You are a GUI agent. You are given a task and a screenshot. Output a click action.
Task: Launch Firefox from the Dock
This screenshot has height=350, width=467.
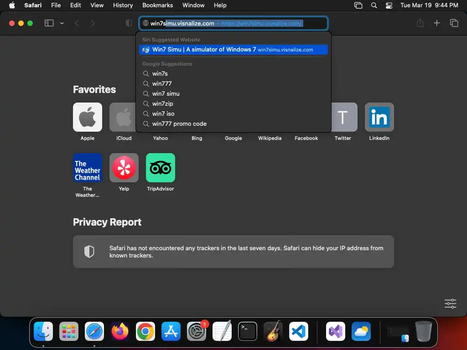120,331
